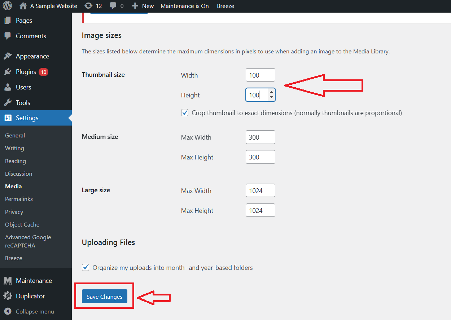Open Maintenance is On toolbar link
Viewport: 451px width, 320px height.
[x=184, y=6]
